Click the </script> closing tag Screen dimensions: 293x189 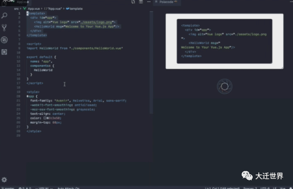35,83
